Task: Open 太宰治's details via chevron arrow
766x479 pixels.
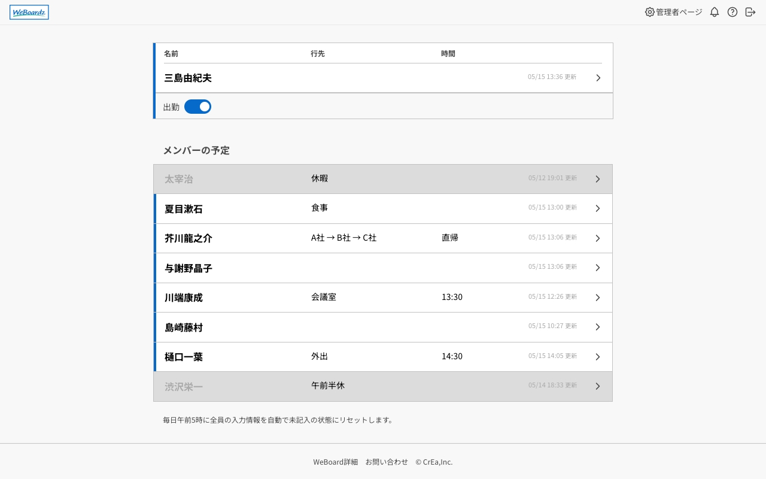Action: (x=597, y=179)
